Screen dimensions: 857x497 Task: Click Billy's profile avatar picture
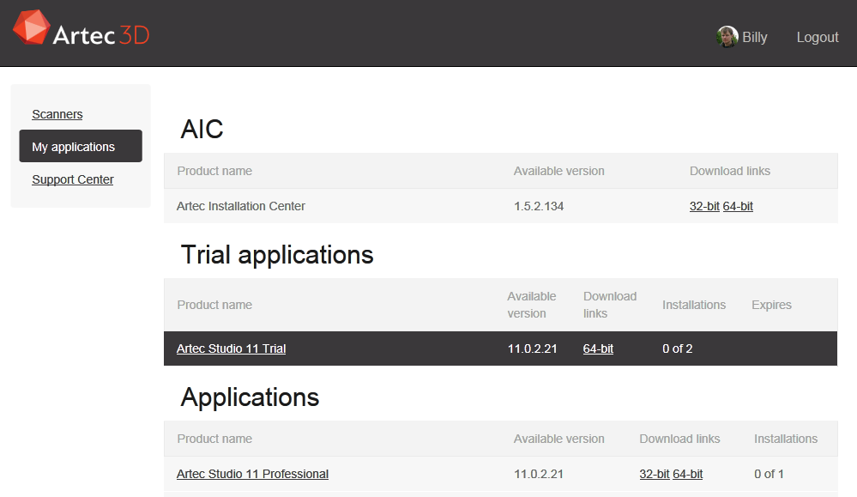(727, 37)
